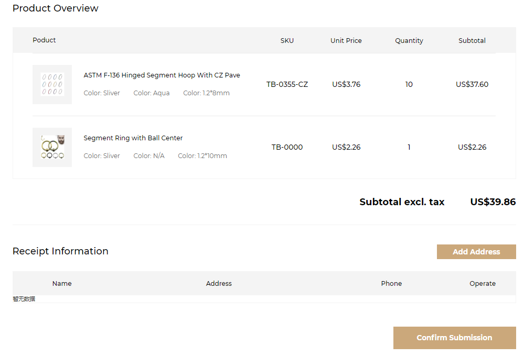The width and height of the screenshot is (524, 357).
Task: Click the hinged segment hoop product thumbnail
Action: click(x=52, y=84)
